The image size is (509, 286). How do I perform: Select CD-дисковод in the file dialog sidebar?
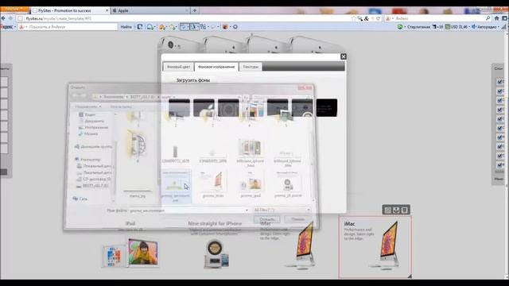coord(94,179)
